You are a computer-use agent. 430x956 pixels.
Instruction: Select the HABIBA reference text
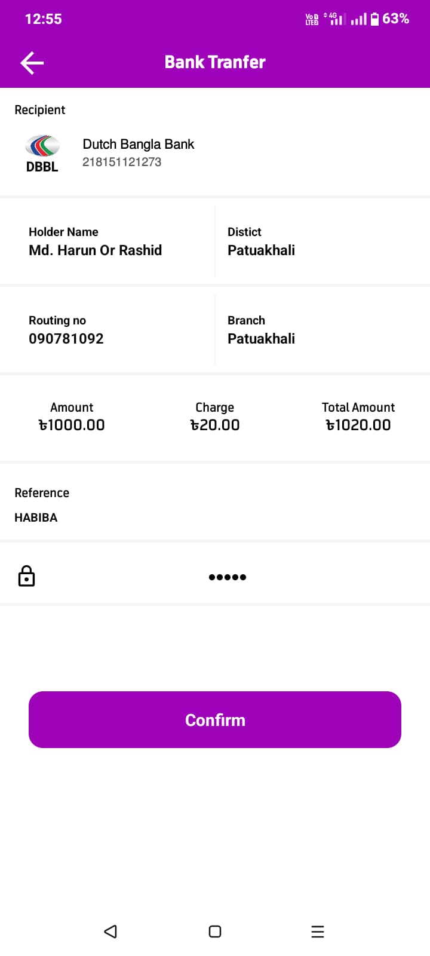36,517
